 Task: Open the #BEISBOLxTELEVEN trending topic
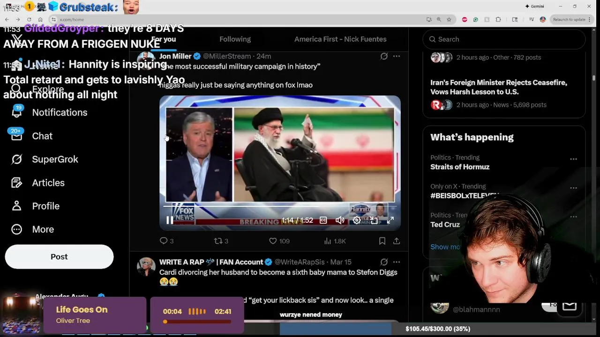coord(464,196)
